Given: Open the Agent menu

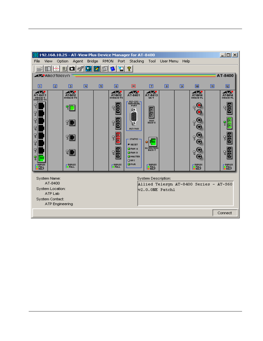Looking at the screenshot, I should (x=78, y=61).
